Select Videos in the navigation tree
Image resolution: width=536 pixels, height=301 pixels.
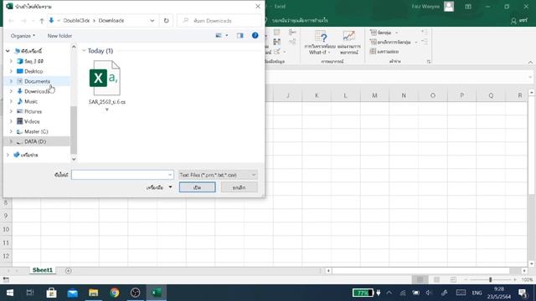click(x=32, y=121)
